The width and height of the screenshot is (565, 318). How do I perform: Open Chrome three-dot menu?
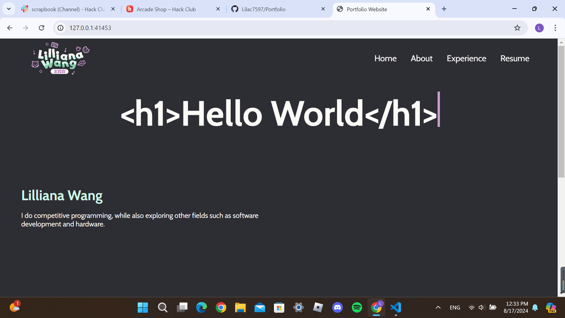[x=555, y=28]
